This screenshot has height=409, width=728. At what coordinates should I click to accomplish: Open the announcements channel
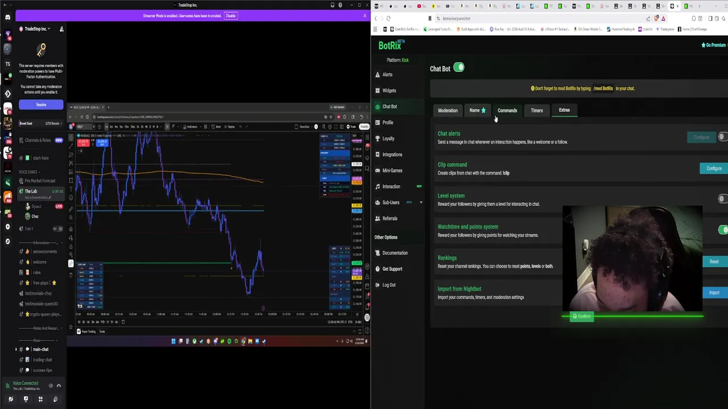(x=41, y=252)
